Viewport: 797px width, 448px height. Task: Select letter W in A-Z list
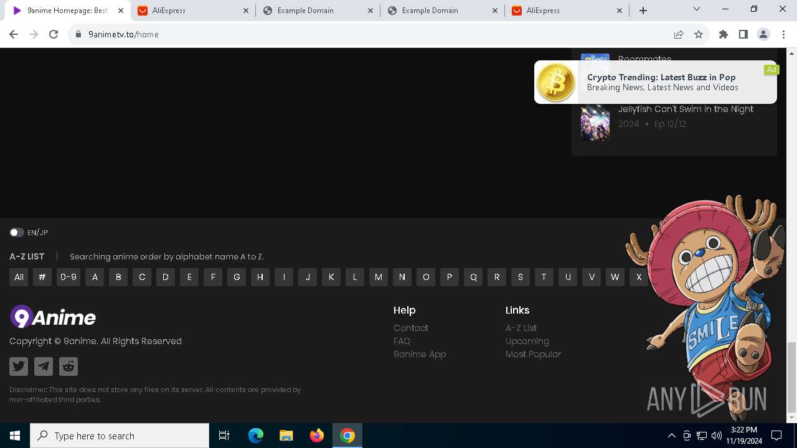point(615,278)
